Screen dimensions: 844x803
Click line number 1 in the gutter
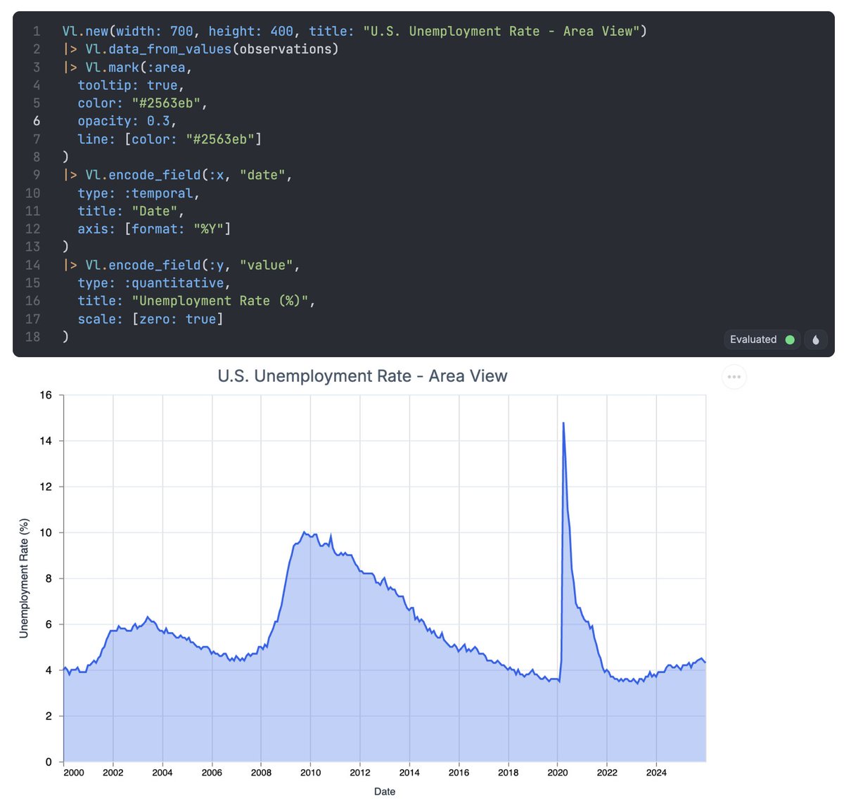37,31
